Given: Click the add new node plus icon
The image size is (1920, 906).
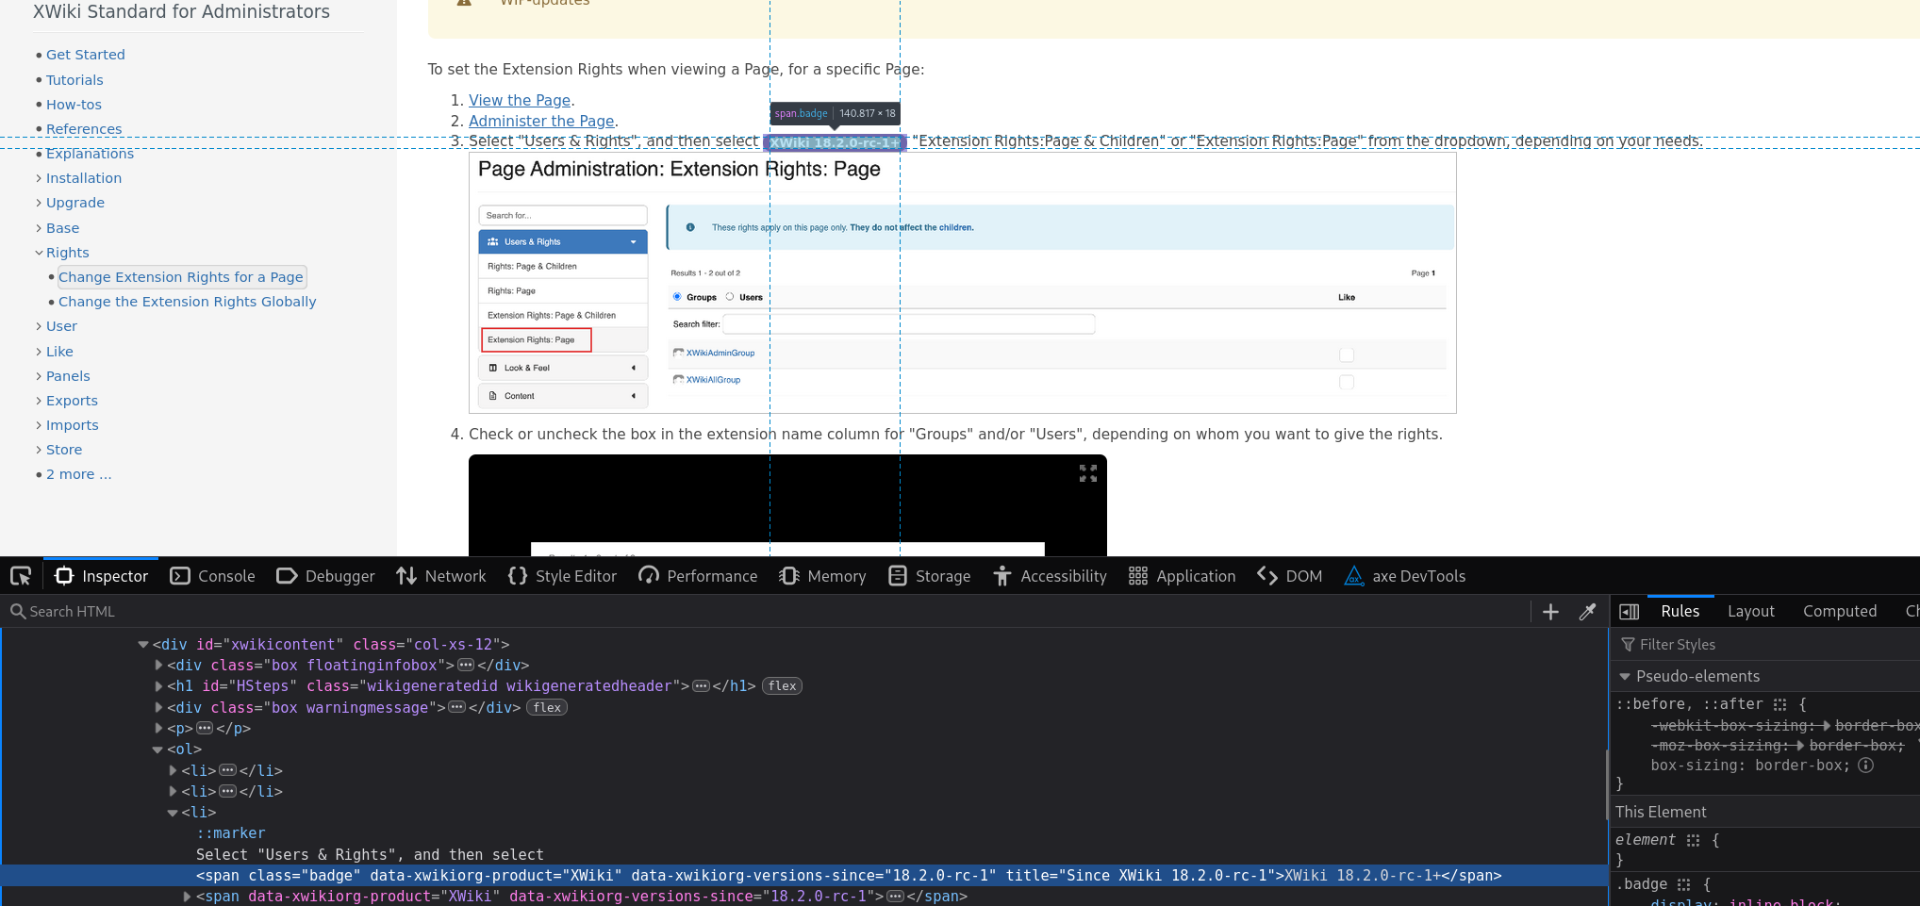Looking at the screenshot, I should [x=1550, y=612].
